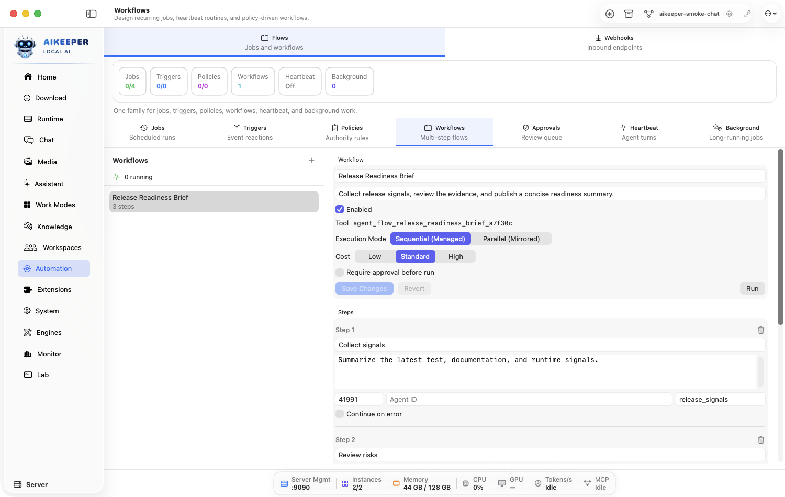
Task: Click the MCP Idle status item
Action: (x=597, y=483)
